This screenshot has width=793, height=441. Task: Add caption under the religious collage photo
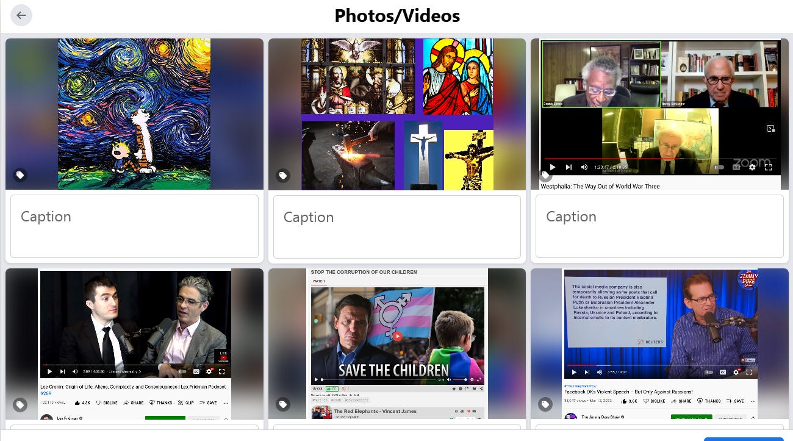click(x=397, y=226)
